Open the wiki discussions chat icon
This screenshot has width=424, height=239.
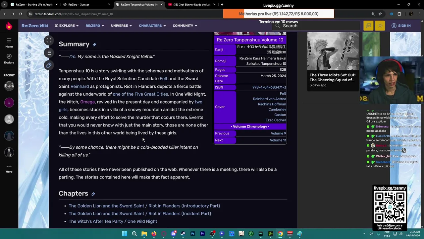tap(368, 26)
